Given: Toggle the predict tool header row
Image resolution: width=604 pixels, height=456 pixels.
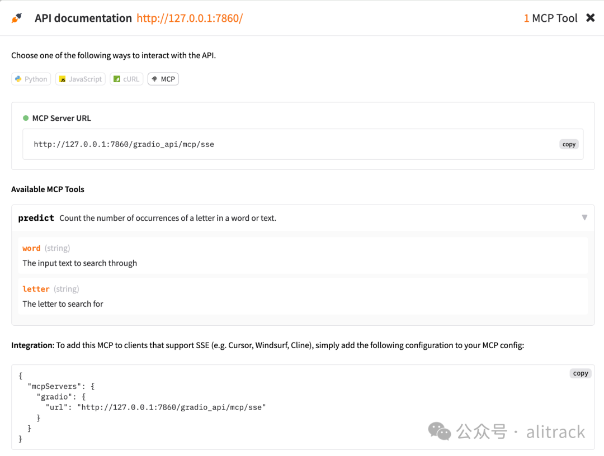Looking at the screenshot, I should [x=303, y=218].
